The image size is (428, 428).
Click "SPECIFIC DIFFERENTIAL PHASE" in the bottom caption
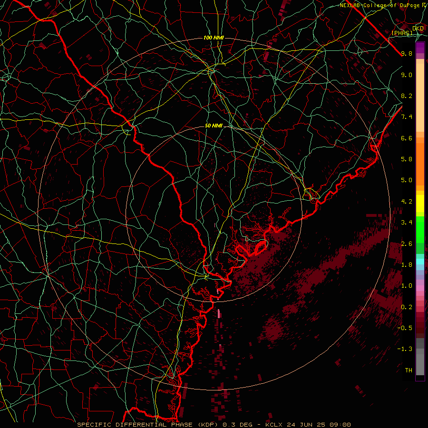136,425
